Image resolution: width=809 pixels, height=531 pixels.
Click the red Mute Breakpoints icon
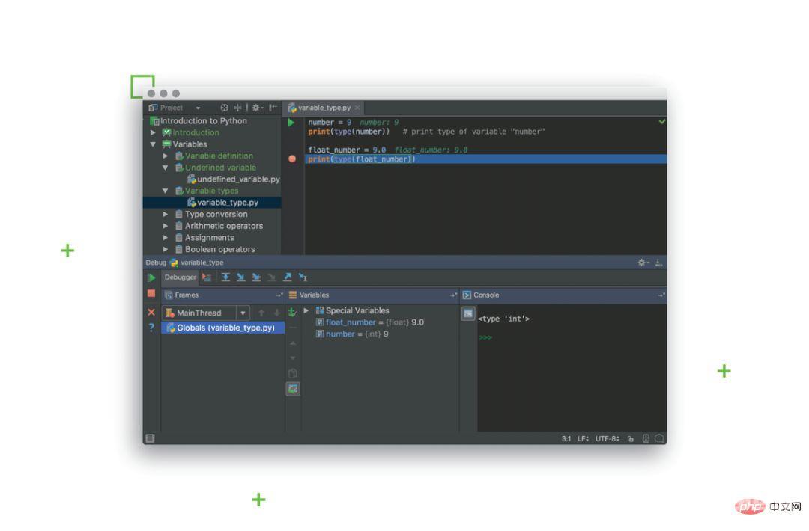(152, 311)
